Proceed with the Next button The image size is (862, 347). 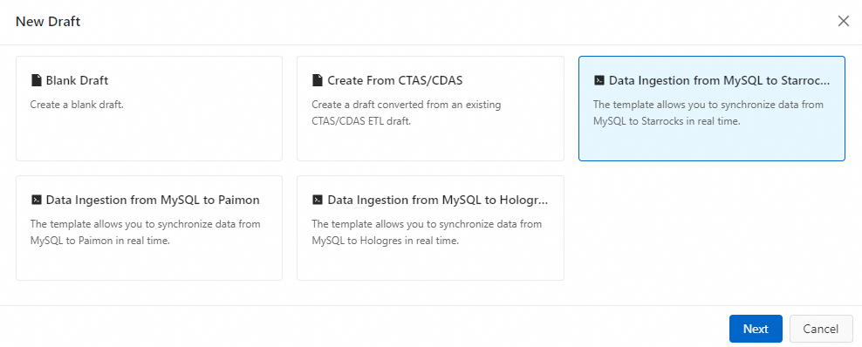756,329
